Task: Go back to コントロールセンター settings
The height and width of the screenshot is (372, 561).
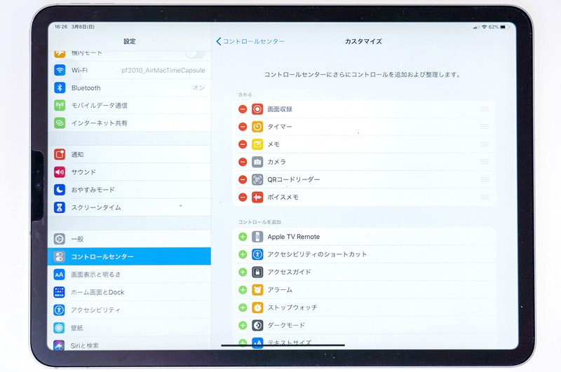Action: (x=250, y=41)
